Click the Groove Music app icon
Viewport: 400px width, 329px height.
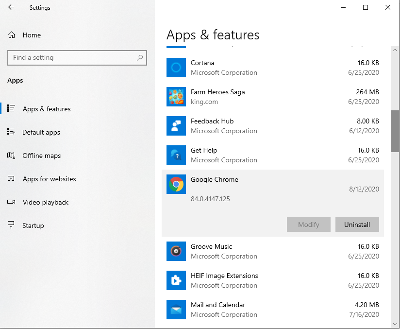point(176,251)
